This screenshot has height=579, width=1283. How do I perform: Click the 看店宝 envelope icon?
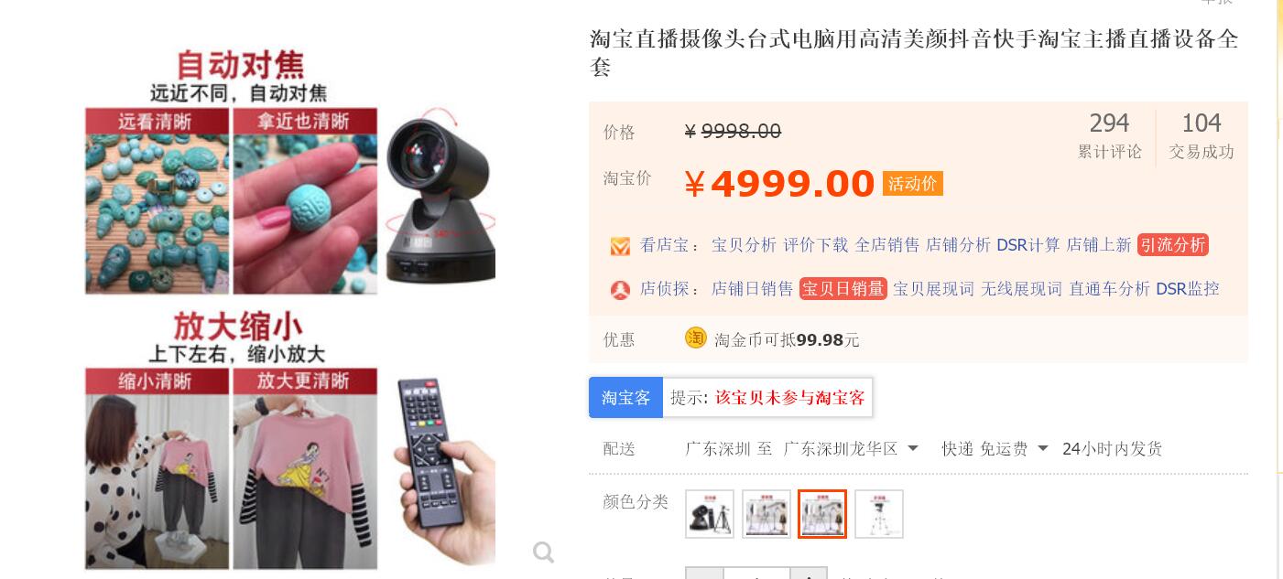coord(620,246)
